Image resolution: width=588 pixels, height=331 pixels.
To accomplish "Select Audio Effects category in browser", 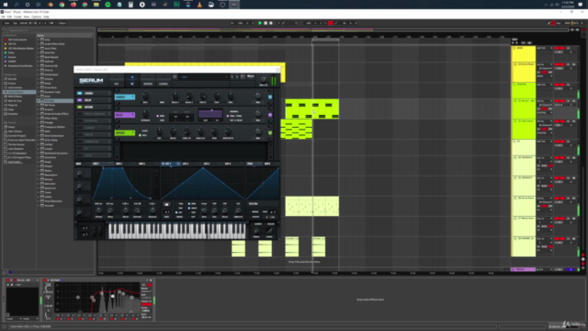I will [x=19, y=92].
